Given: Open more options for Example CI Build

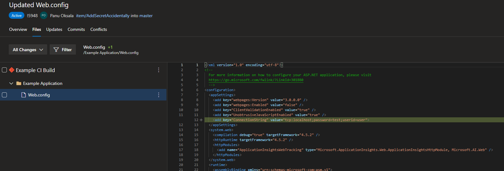Looking at the screenshot, I should tap(159, 70).
